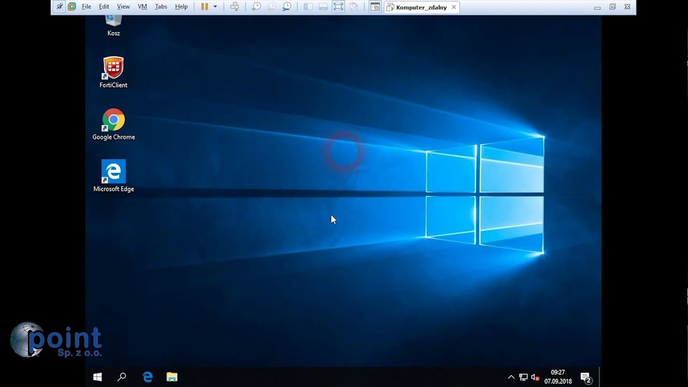Restore down the VMware window
The image size is (688, 387).
coord(612,7)
